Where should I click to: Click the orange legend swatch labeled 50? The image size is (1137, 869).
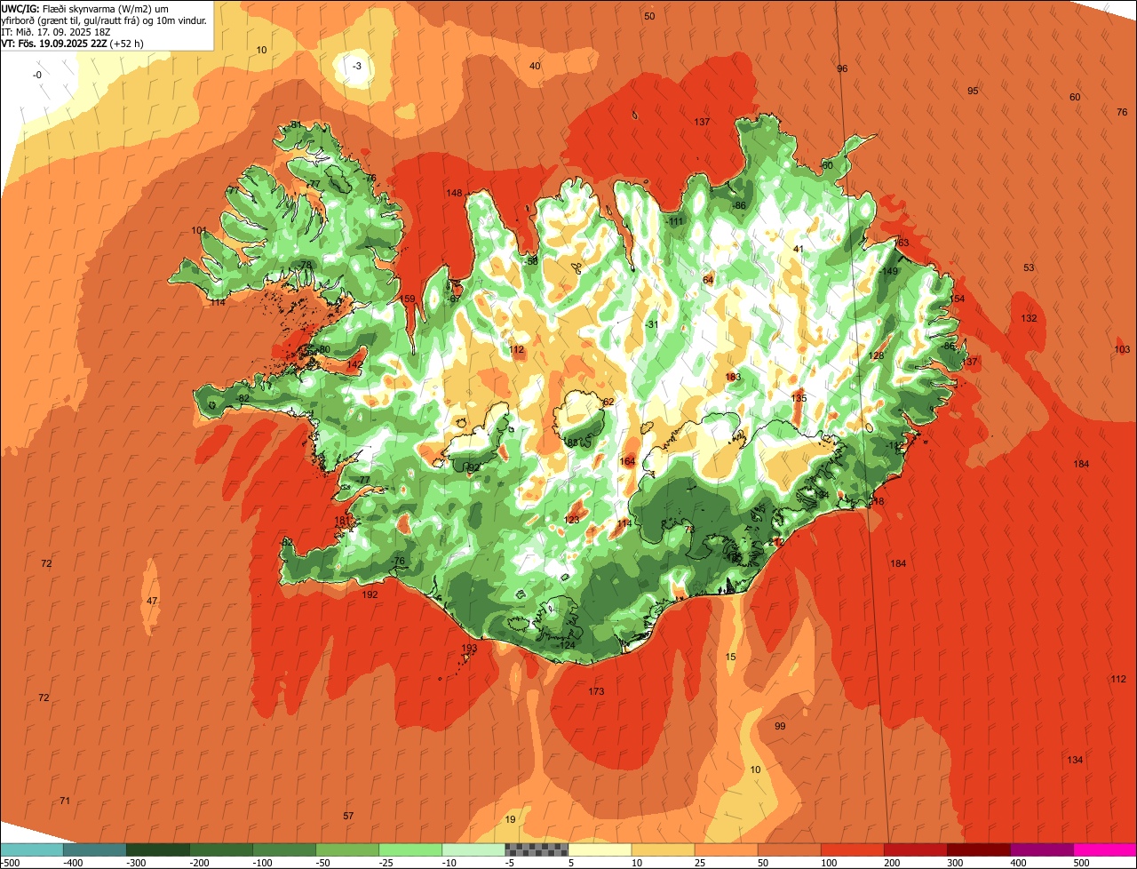[789, 849]
